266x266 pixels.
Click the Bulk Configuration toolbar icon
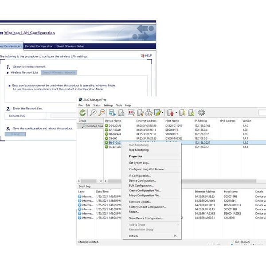[149, 113]
